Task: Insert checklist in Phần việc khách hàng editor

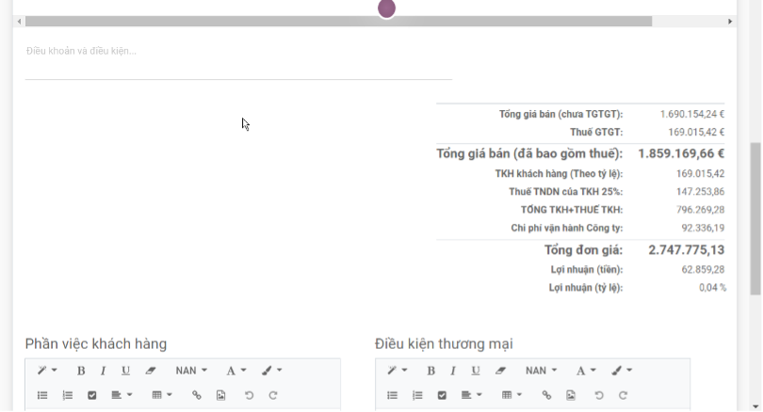Action: point(92,395)
